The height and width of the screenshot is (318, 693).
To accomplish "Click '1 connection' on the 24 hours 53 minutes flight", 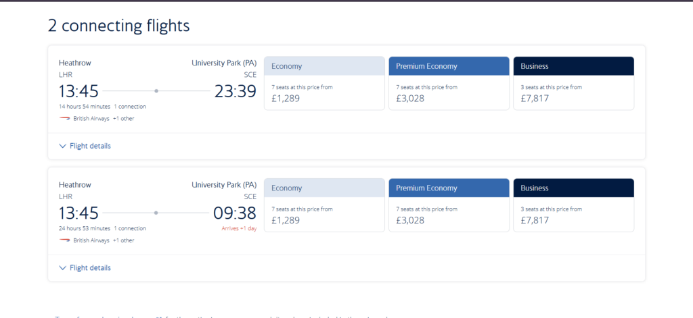I will (x=130, y=228).
